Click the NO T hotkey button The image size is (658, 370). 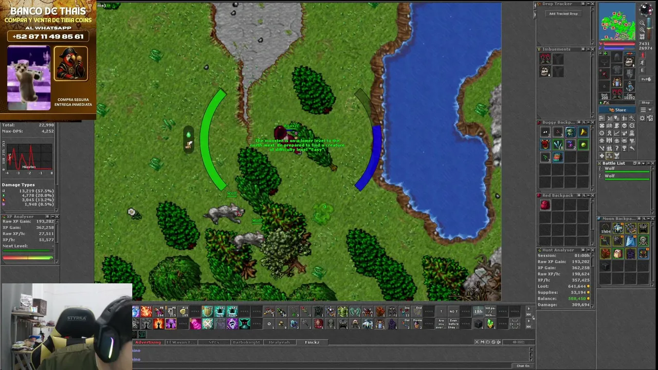click(x=453, y=311)
